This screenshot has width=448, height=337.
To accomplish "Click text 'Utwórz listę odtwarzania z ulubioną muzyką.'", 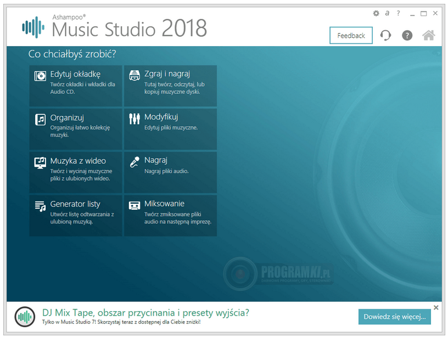I will (x=82, y=217).
